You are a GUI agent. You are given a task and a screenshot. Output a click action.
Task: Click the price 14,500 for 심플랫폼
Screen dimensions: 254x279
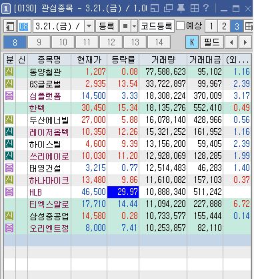tap(93, 96)
